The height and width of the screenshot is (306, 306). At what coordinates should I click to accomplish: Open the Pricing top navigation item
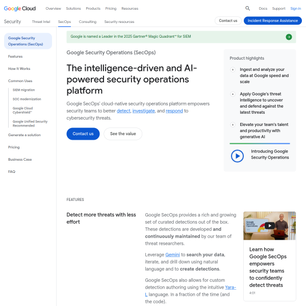(x=111, y=9)
